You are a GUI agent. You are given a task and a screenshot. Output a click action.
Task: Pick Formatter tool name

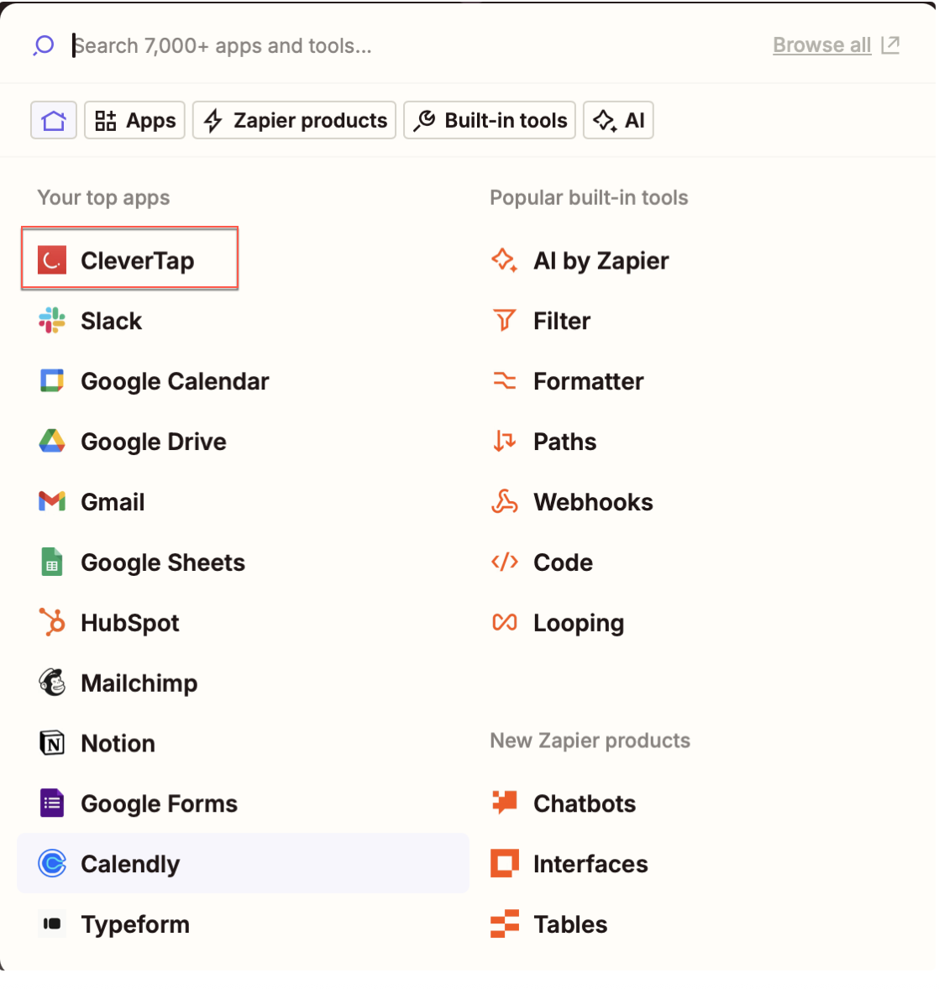pyautogui.click(x=588, y=382)
